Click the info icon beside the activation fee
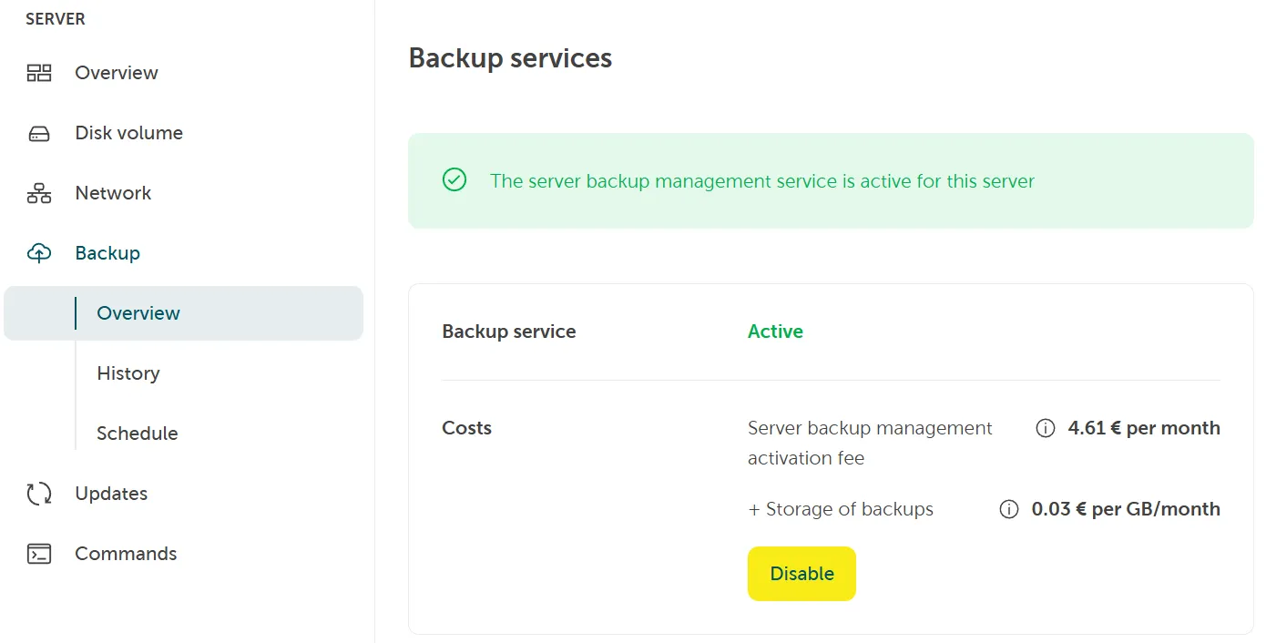Image resolution: width=1266 pixels, height=643 pixels. click(x=1045, y=428)
